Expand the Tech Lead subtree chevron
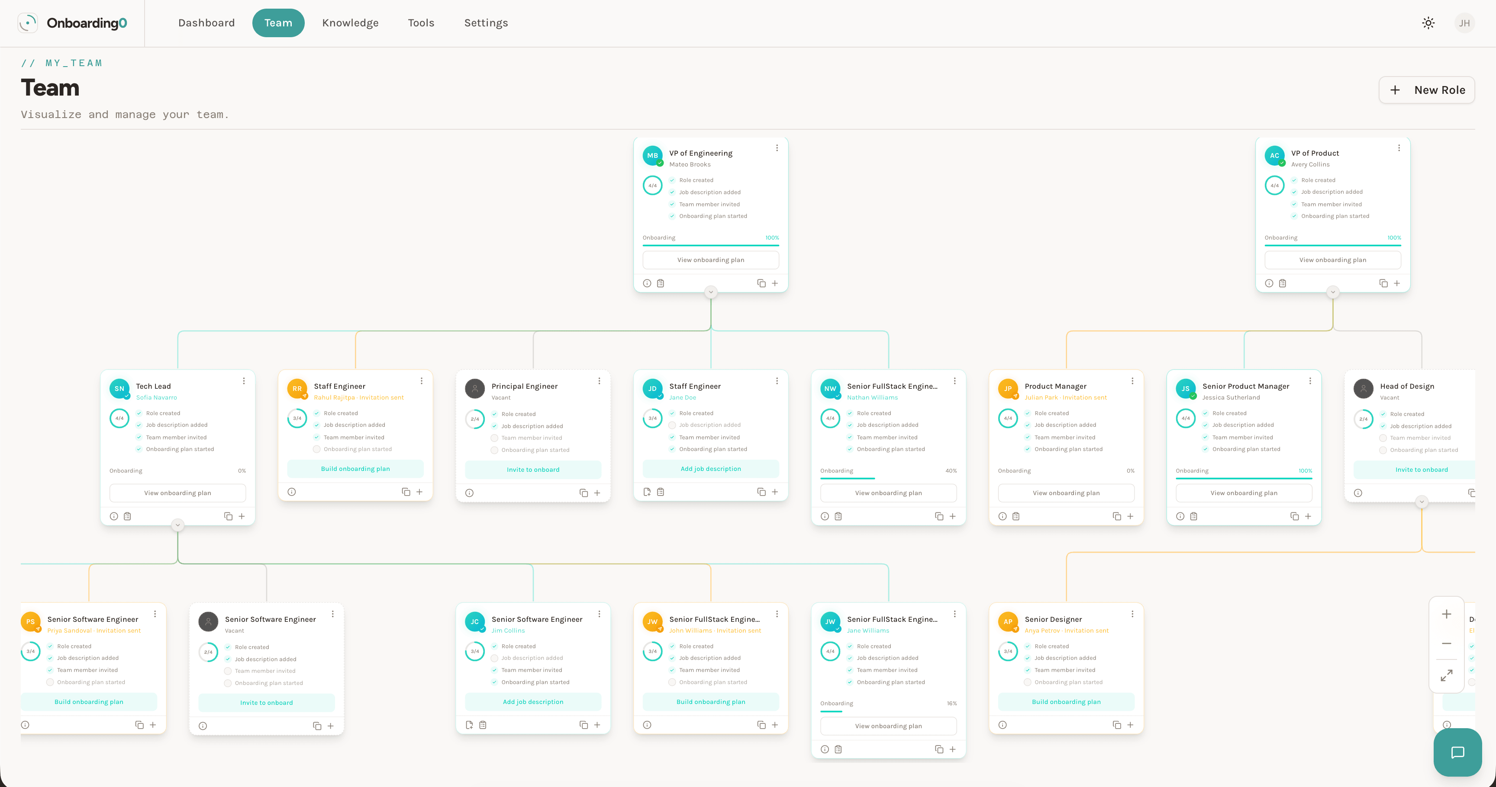Viewport: 1496px width, 787px height. tap(177, 525)
